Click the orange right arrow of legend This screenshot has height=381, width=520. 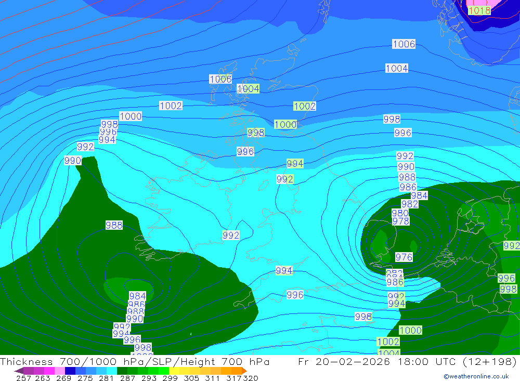244,371
